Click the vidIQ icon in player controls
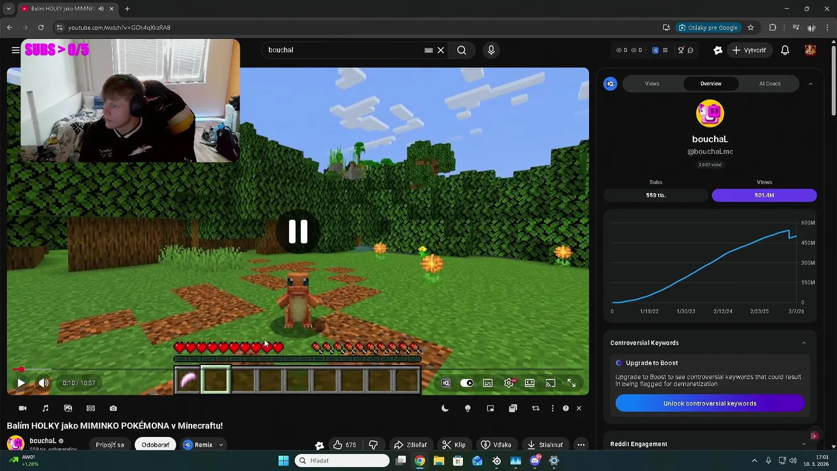Screen dimensions: 837x471 446,383
